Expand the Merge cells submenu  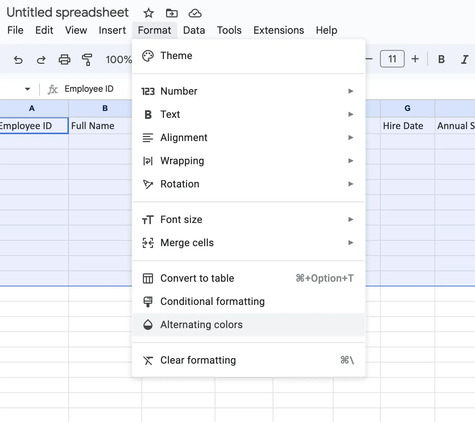pyautogui.click(x=249, y=243)
